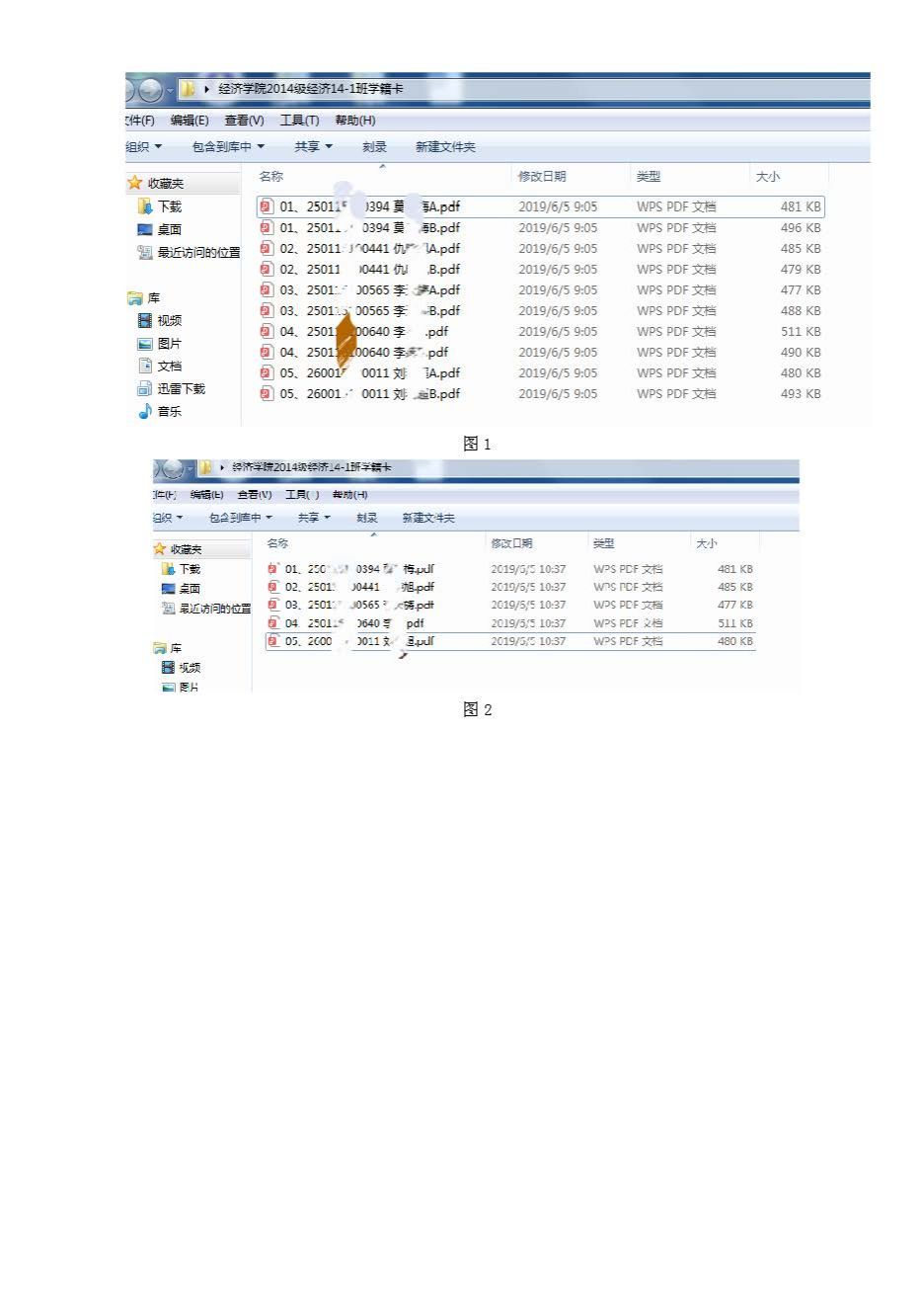Open the Music (音乐) library icon
922x1306 pixels.
[x=145, y=411]
